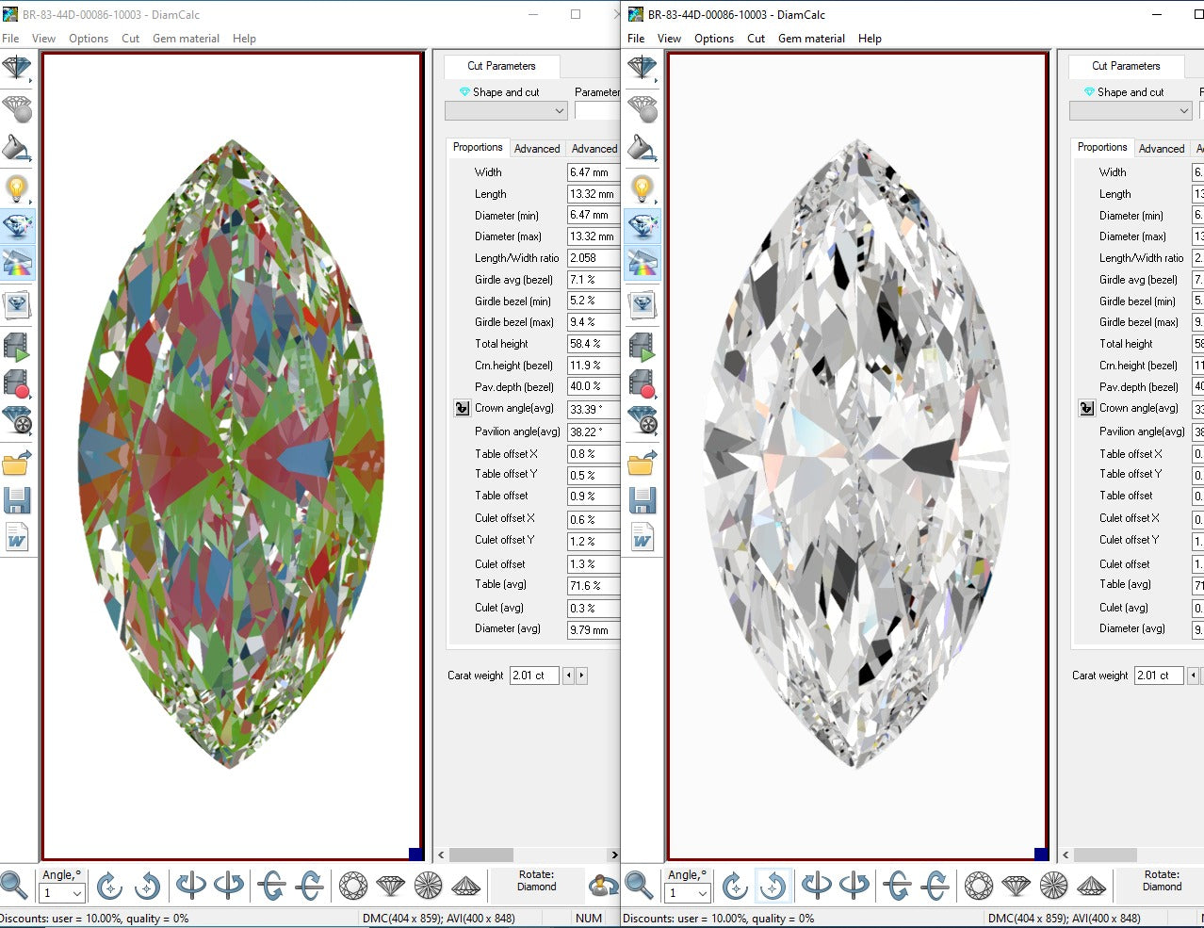Image resolution: width=1204 pixels, height=928 pixels.
Task: Open the Gem material menu, left window
Action: 186,39
